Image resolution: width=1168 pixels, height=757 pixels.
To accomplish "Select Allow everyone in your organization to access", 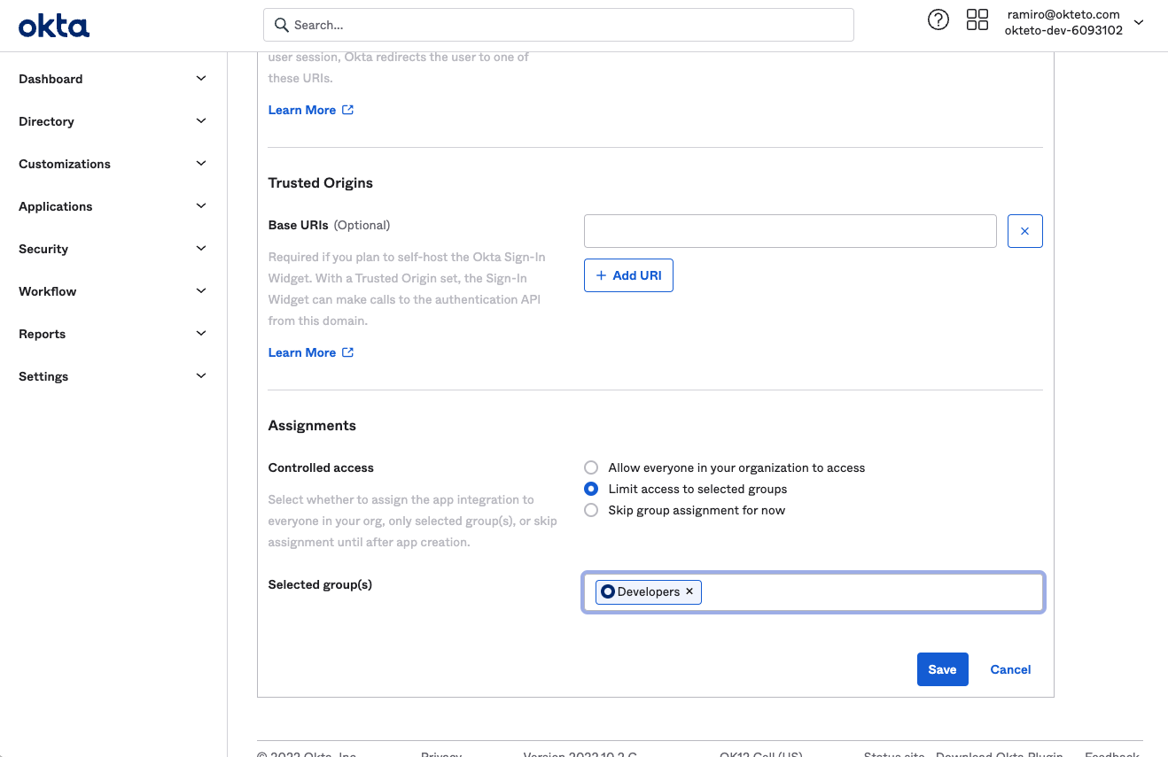I will 591,467.
